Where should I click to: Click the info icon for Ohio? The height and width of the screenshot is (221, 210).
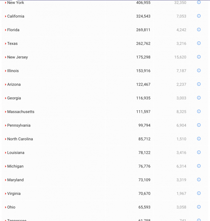(199, 207)
